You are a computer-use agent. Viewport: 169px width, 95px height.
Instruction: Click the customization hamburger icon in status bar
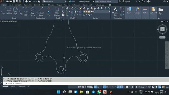(167, 87)
